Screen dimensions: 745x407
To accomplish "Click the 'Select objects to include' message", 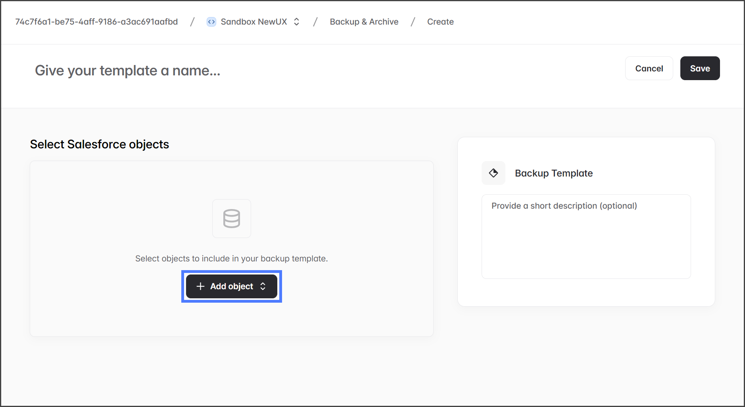I will click(231, 259).
